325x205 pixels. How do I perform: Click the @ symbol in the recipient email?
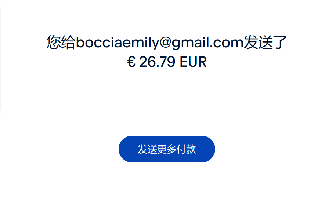165,43
